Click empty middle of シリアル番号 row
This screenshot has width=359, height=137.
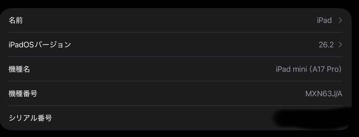[160, 118]
